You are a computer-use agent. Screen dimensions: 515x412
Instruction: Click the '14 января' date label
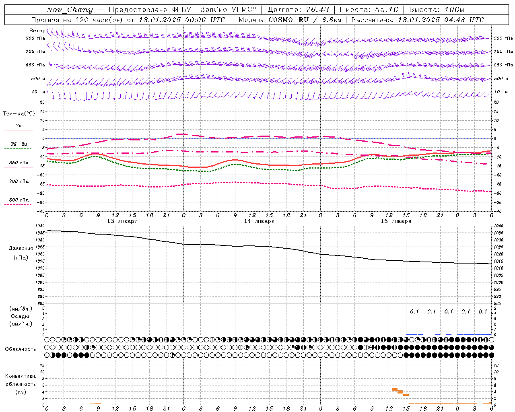pos(259,221)
